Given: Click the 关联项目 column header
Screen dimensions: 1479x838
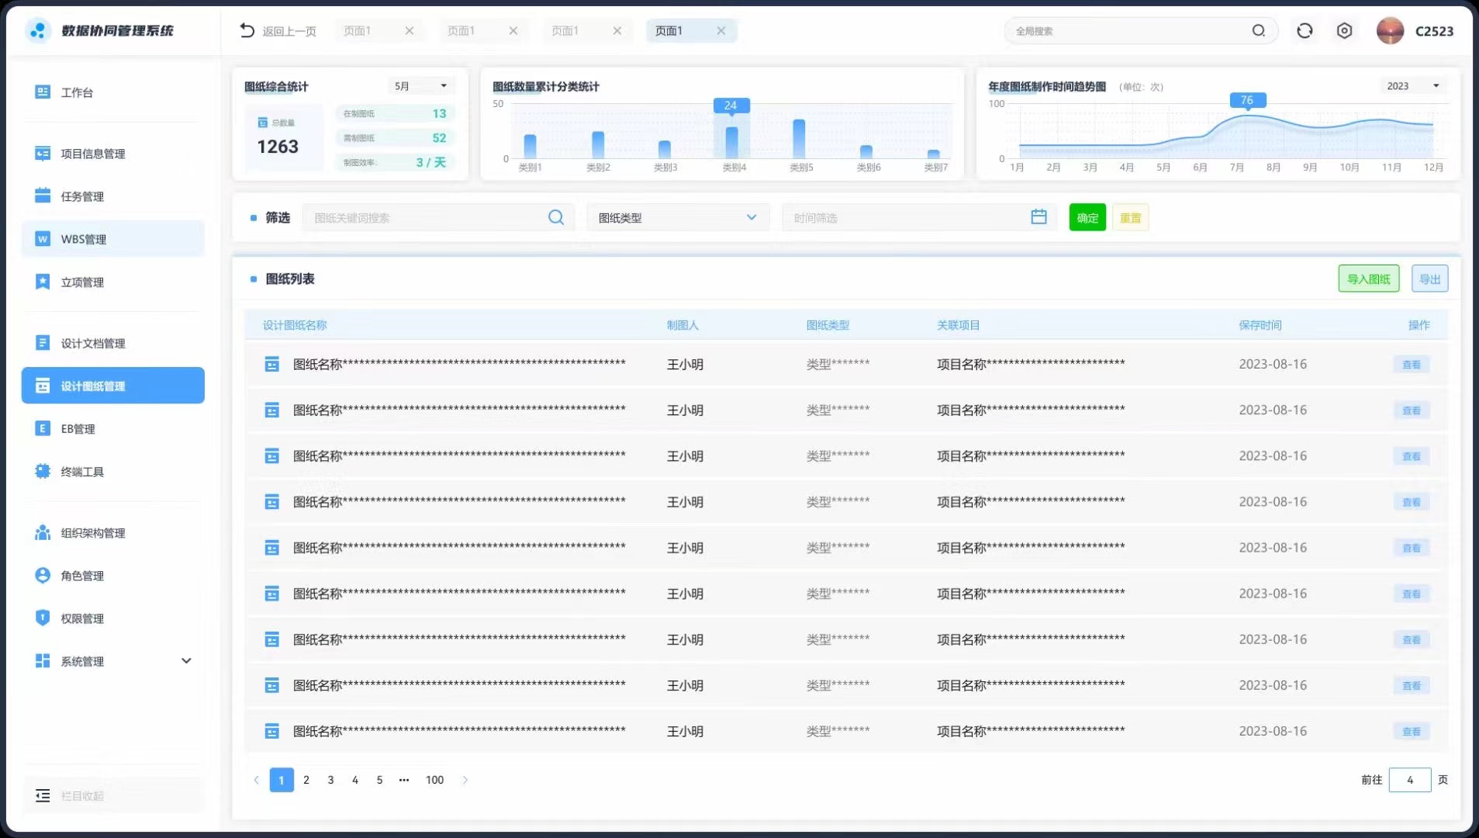Looking at the screenshot, I should pyautogui.click(x=958, y=325).
